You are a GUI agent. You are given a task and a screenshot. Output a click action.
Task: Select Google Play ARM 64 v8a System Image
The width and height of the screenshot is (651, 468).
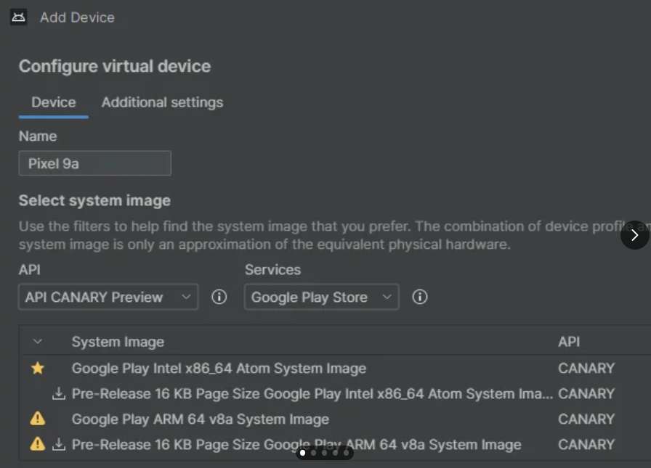tap(201, 419)
